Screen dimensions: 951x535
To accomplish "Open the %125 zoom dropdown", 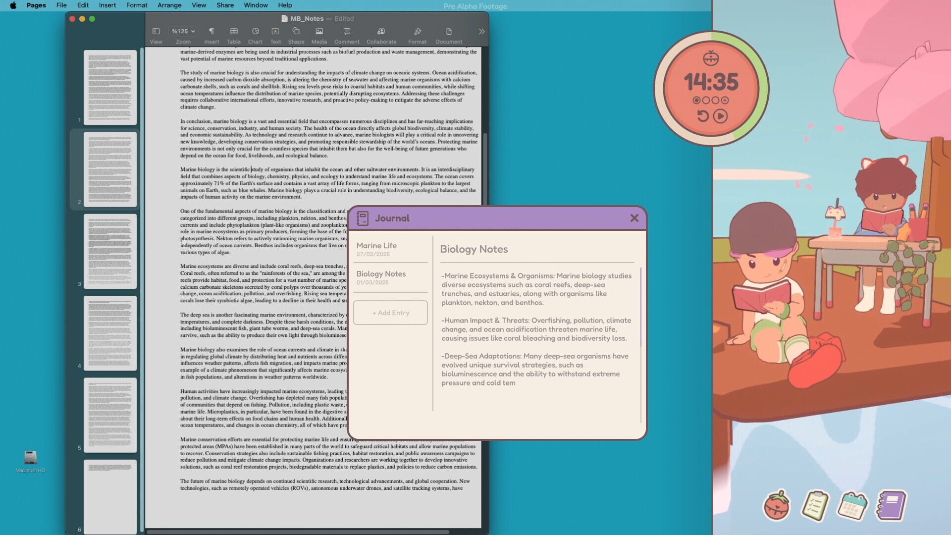I will tap(182, 31).
